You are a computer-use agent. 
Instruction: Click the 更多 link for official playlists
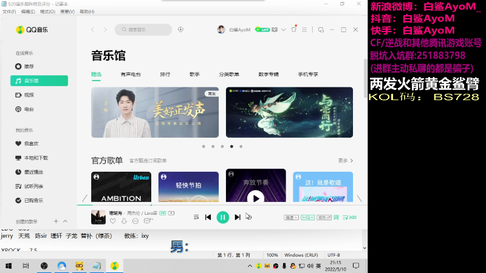(346, 161)
